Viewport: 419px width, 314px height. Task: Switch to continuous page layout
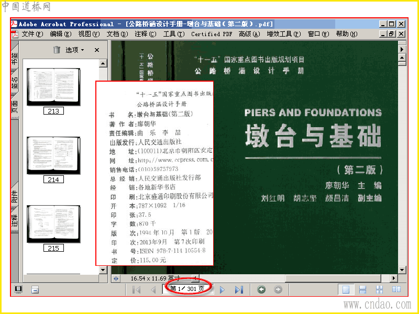362,289
